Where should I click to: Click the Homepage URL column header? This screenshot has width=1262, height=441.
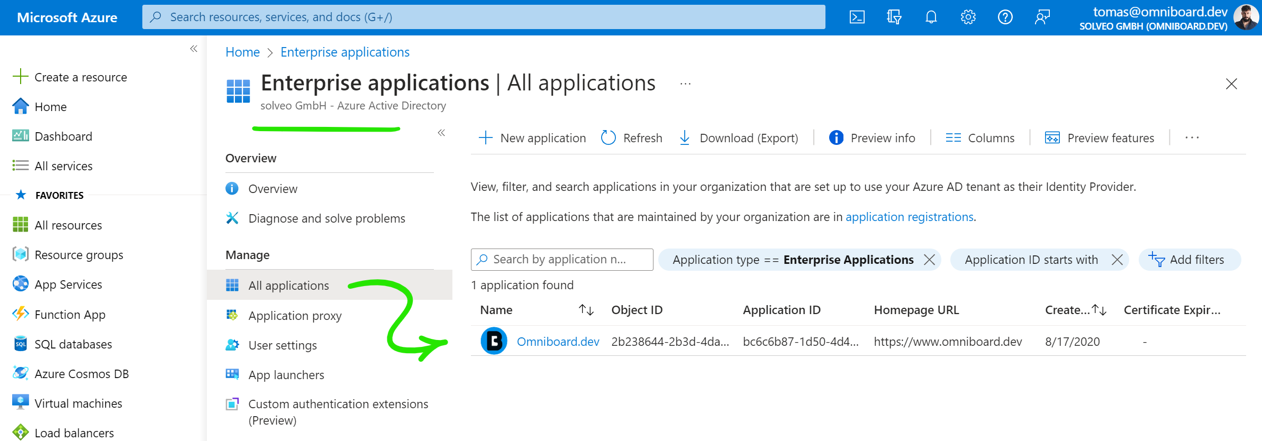[x=916, y=310]
